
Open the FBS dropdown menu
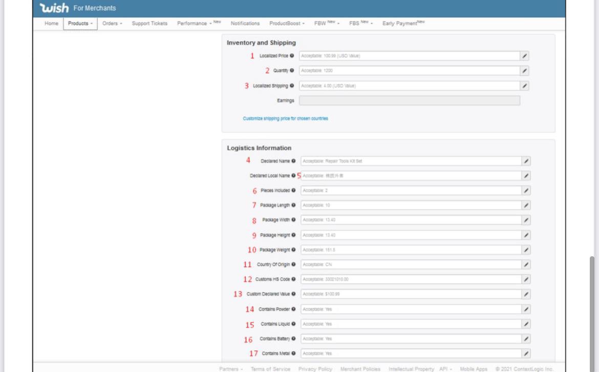click(x=360, y=24)
